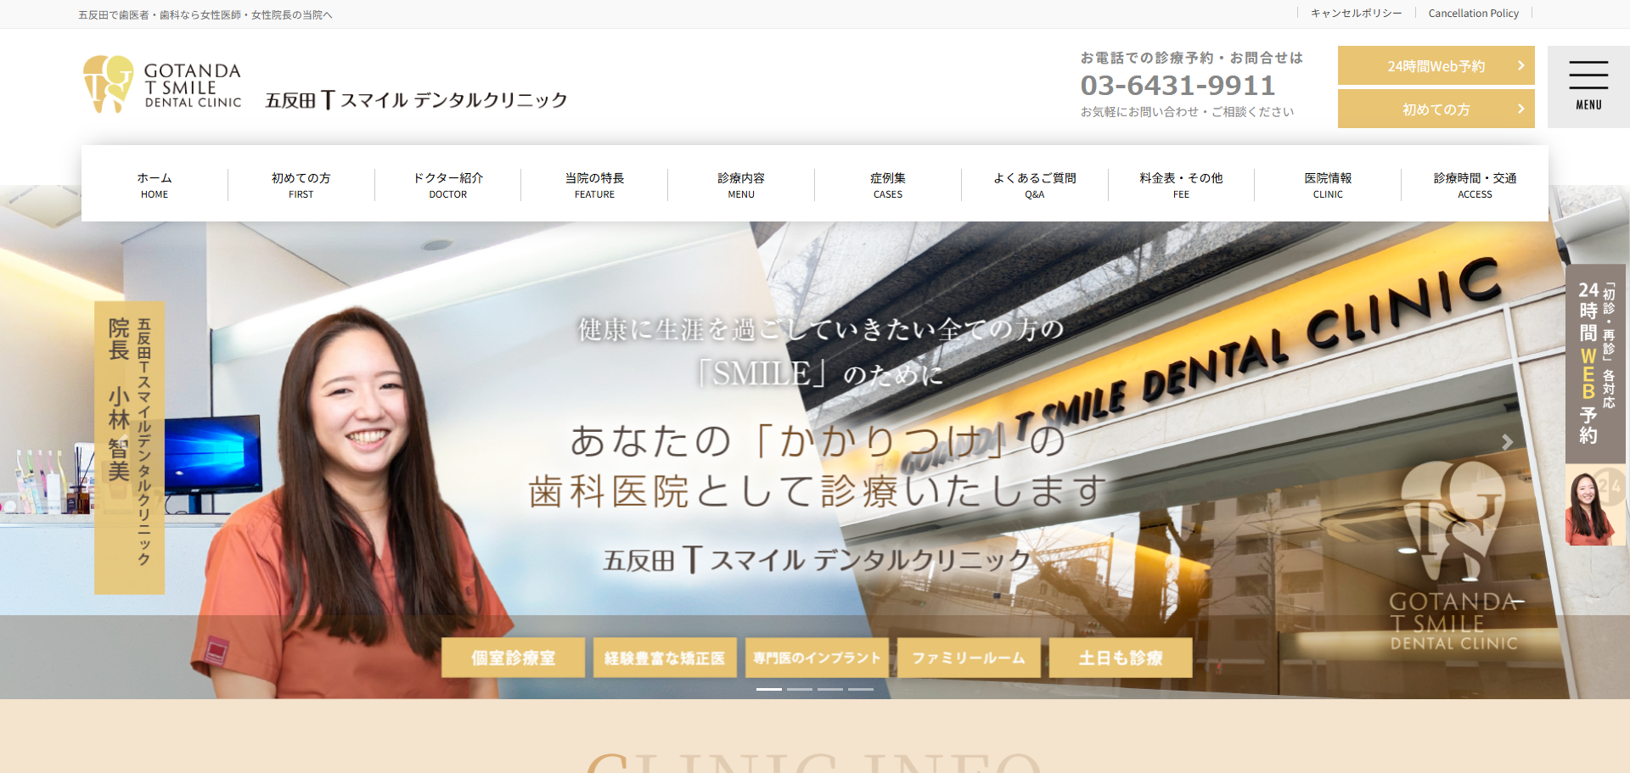Click hero text 歯科医院として診療いたします

817,491
